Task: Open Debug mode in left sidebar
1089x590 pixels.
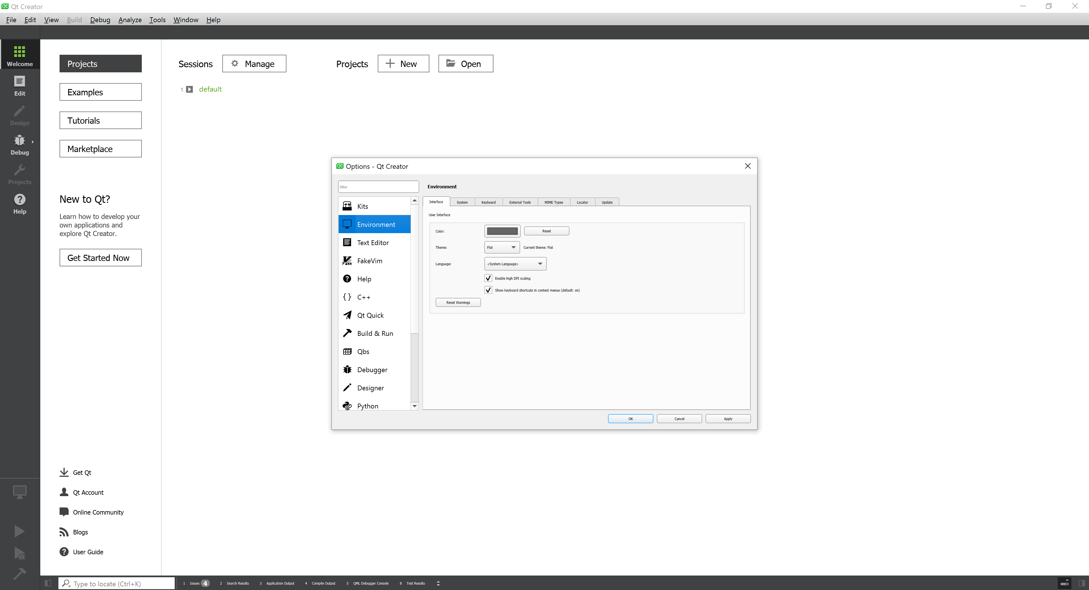Action: point(20,145)
